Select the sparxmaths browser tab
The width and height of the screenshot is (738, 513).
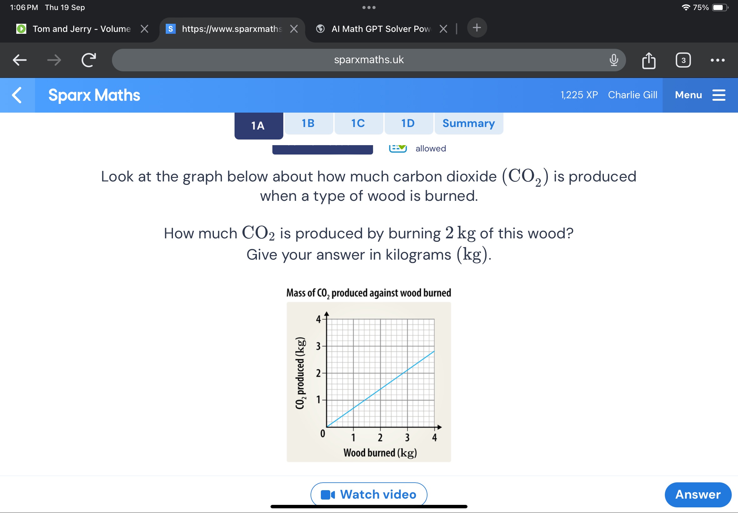pos(232,29)
